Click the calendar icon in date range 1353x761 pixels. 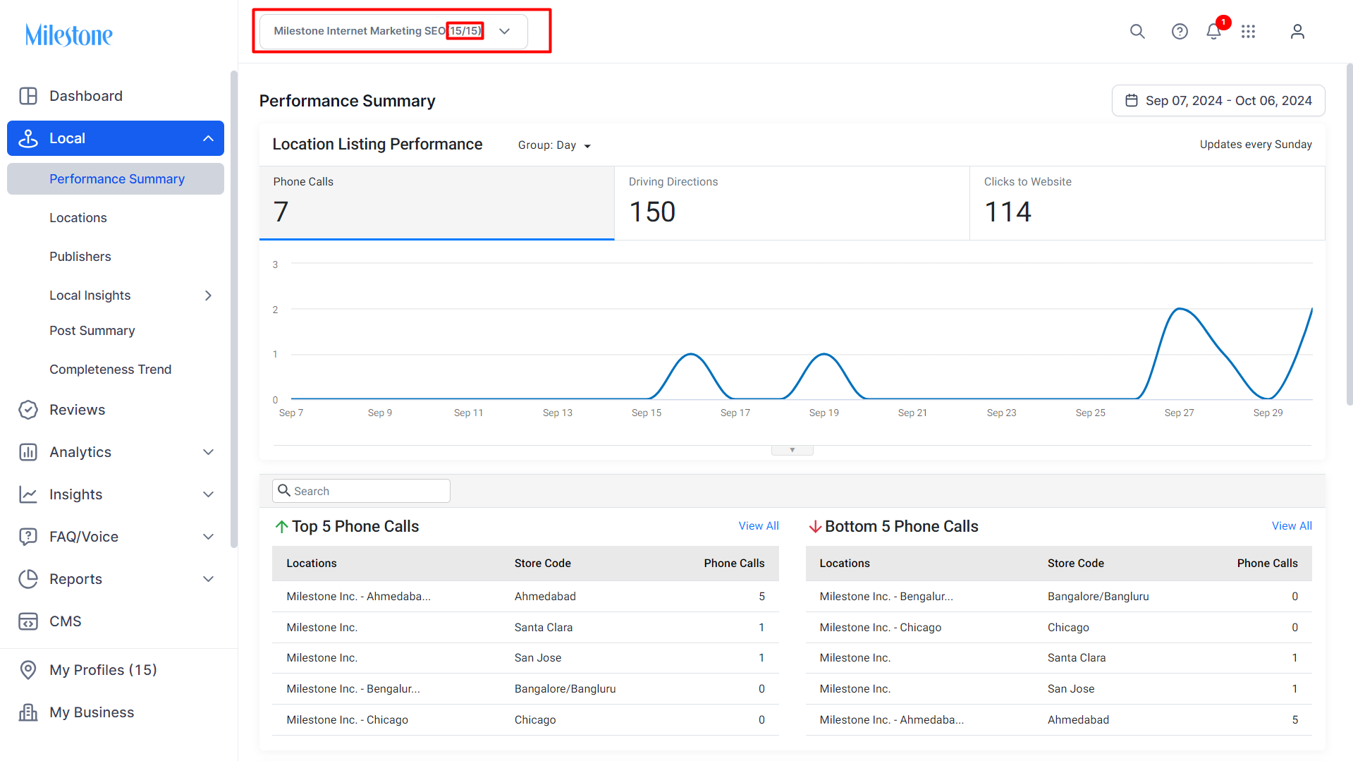coord(1132,101)
